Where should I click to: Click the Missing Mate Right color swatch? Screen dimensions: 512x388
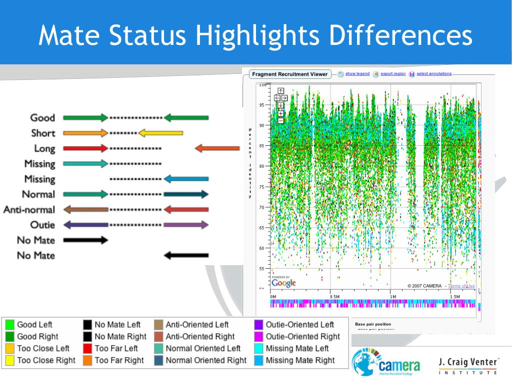pyautogui.click(x=258, y=361)
